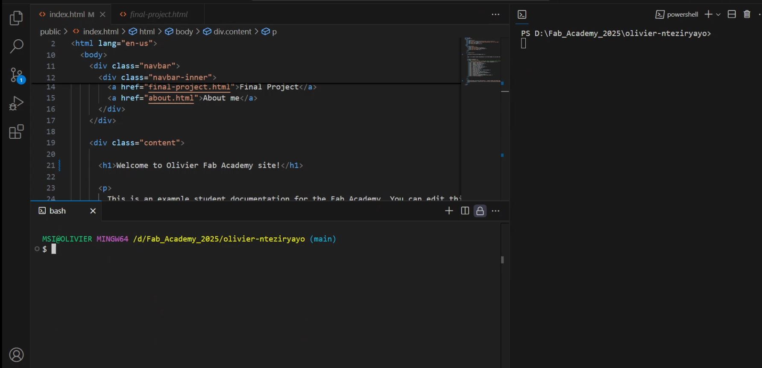The width and height of the screenshot is (762, 368).
Task: Click line number 21 in gutter
Action: tap(51, 166)
